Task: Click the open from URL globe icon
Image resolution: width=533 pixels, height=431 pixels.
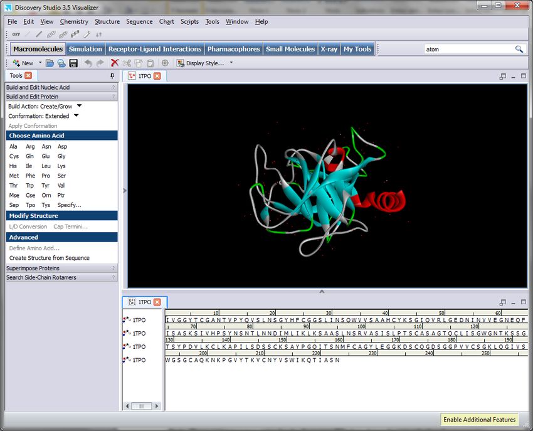Action: pos(61,63)
